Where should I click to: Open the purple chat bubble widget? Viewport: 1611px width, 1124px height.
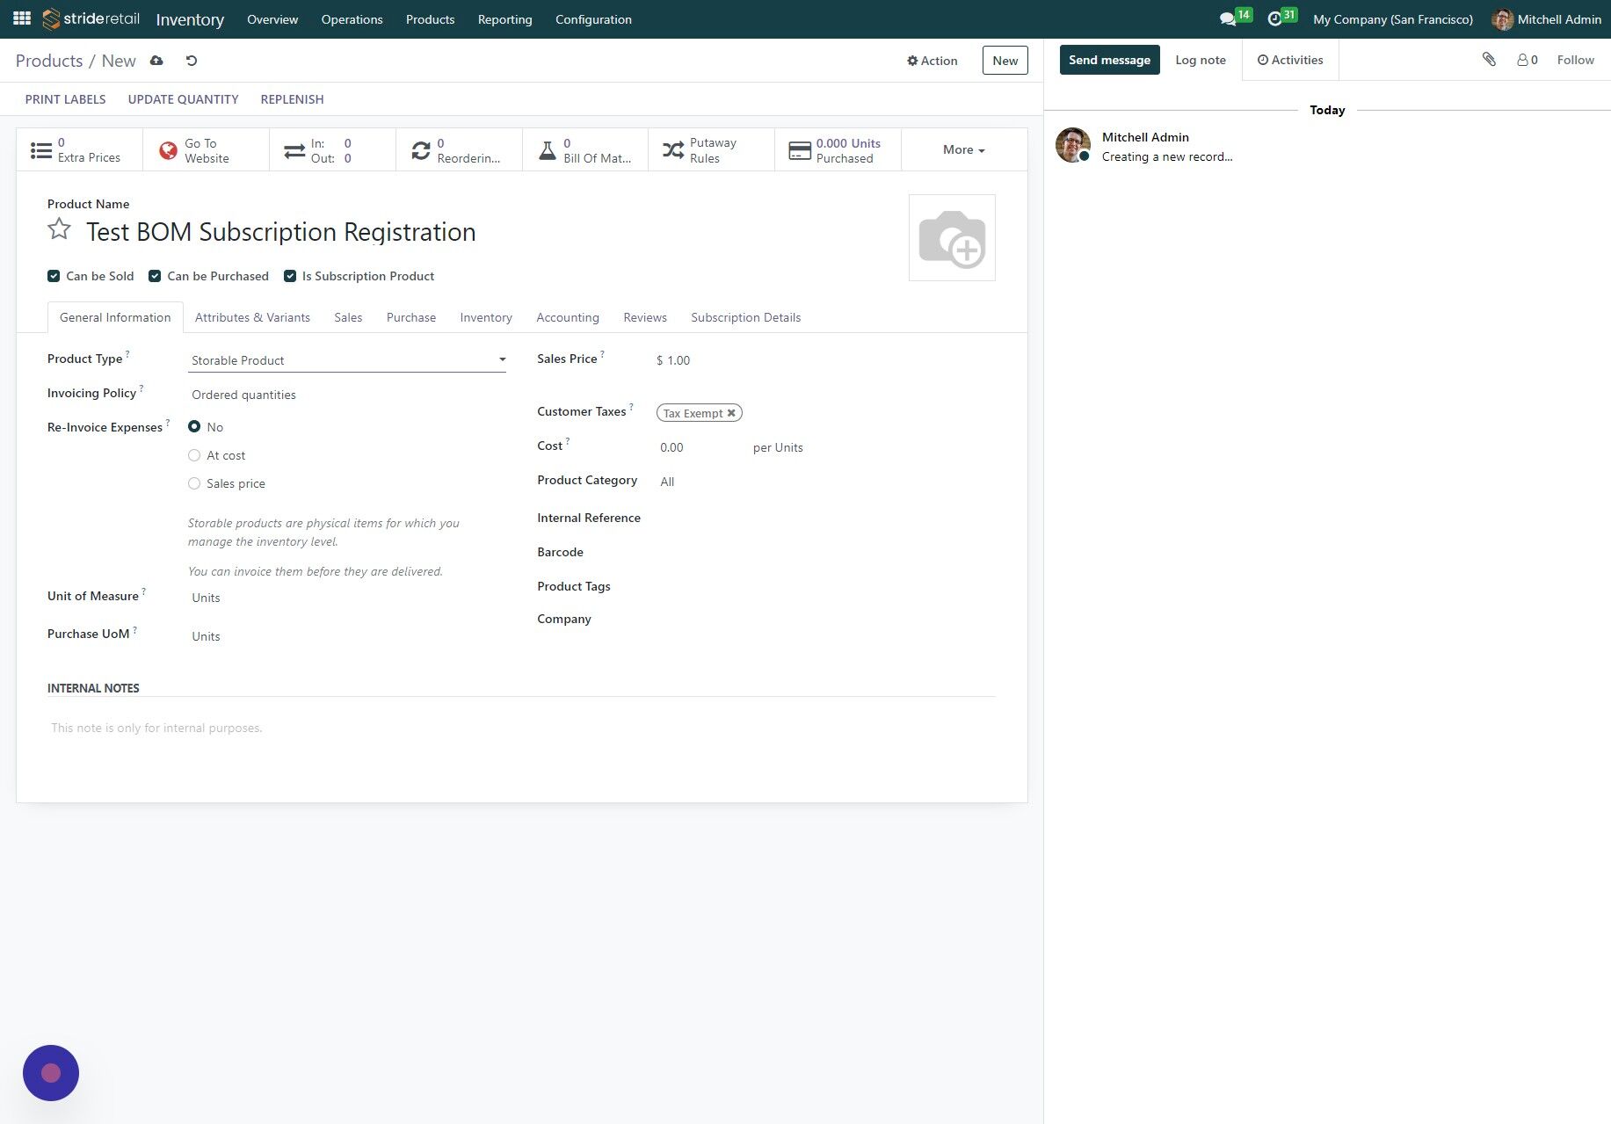[51, 1073]
